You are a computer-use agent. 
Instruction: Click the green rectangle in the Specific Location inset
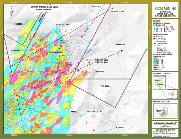(165, 111)
